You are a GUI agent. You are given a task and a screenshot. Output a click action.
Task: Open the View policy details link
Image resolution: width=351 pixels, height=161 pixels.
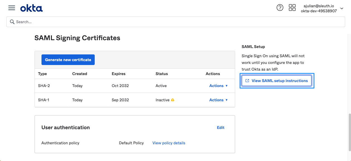169,143
